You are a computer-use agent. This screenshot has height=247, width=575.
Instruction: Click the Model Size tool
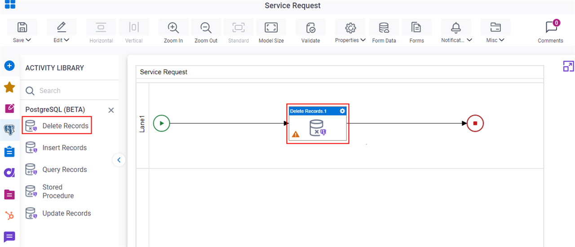coord(271,32)
